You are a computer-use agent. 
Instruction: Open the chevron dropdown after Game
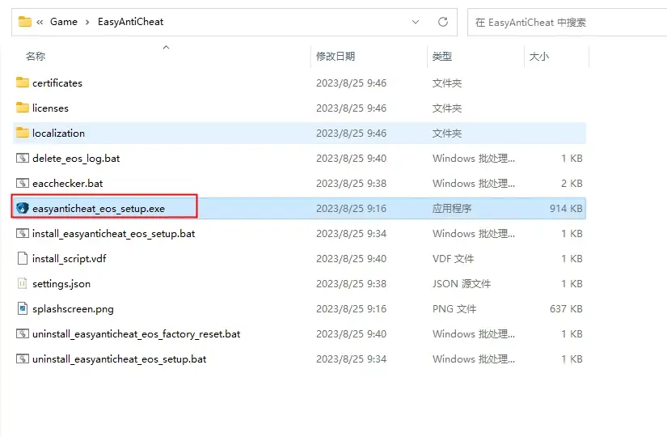coord(87,22)
